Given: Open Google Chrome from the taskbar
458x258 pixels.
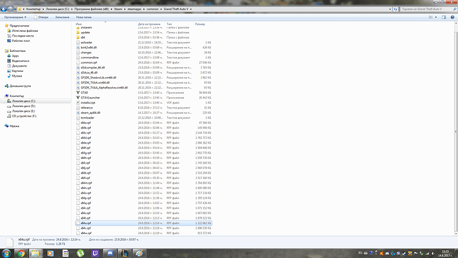Looking at the screenshot, I should (21, 253).
